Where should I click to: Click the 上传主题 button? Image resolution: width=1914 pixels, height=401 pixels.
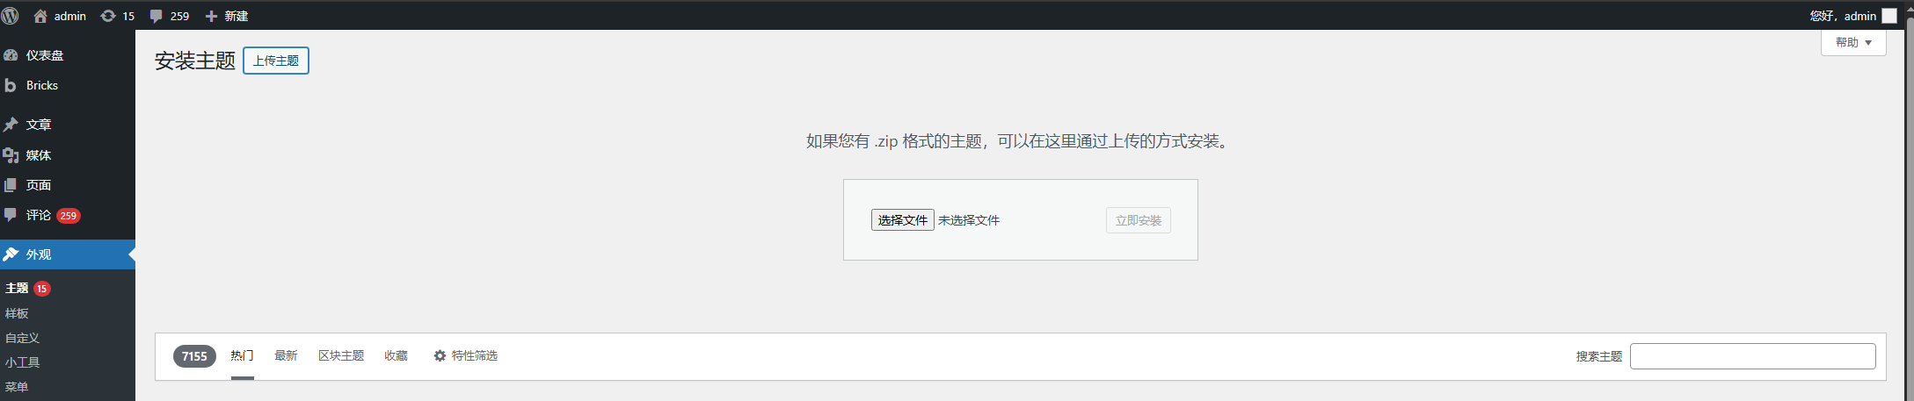tap(276, 61)
